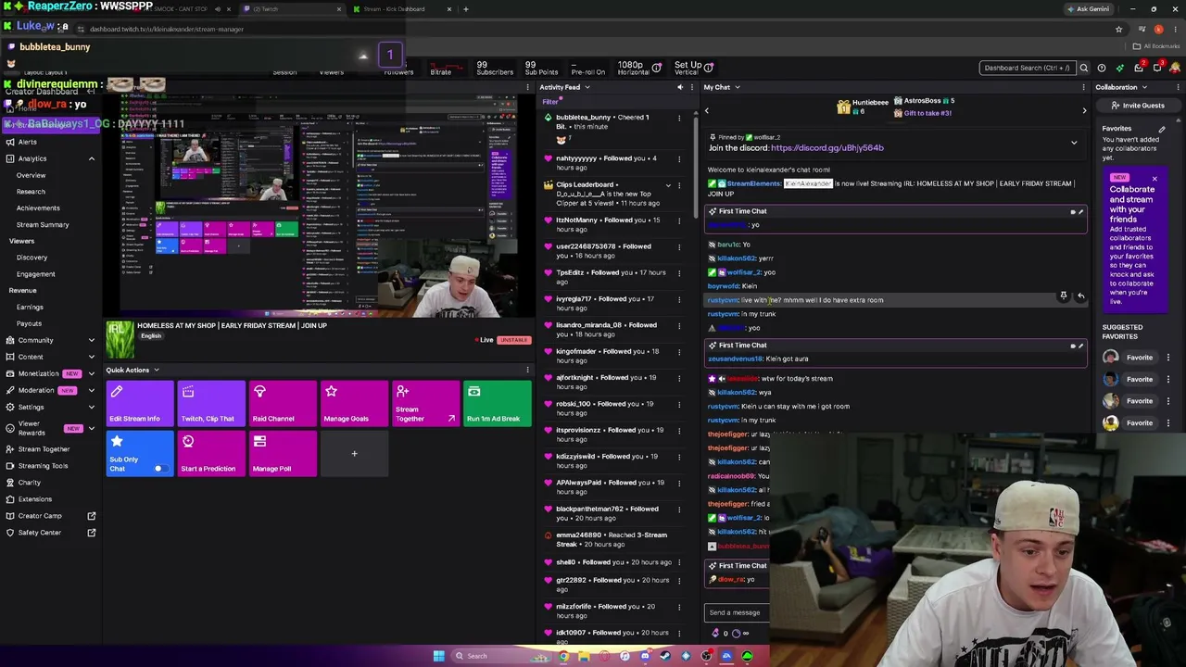The width and height of the screenshot is (1186, 667).
Task: Click Invite Guests in Collaboration panel
Action: pyautogui.click(x=1139, y=106)
